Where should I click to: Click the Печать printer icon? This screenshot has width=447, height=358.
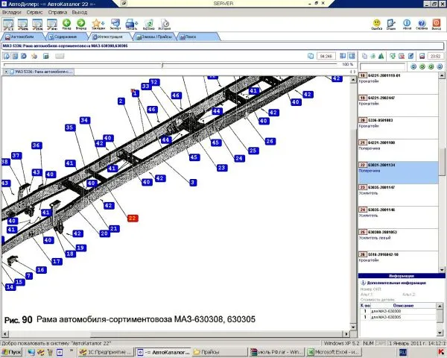[x=131, y=25]
